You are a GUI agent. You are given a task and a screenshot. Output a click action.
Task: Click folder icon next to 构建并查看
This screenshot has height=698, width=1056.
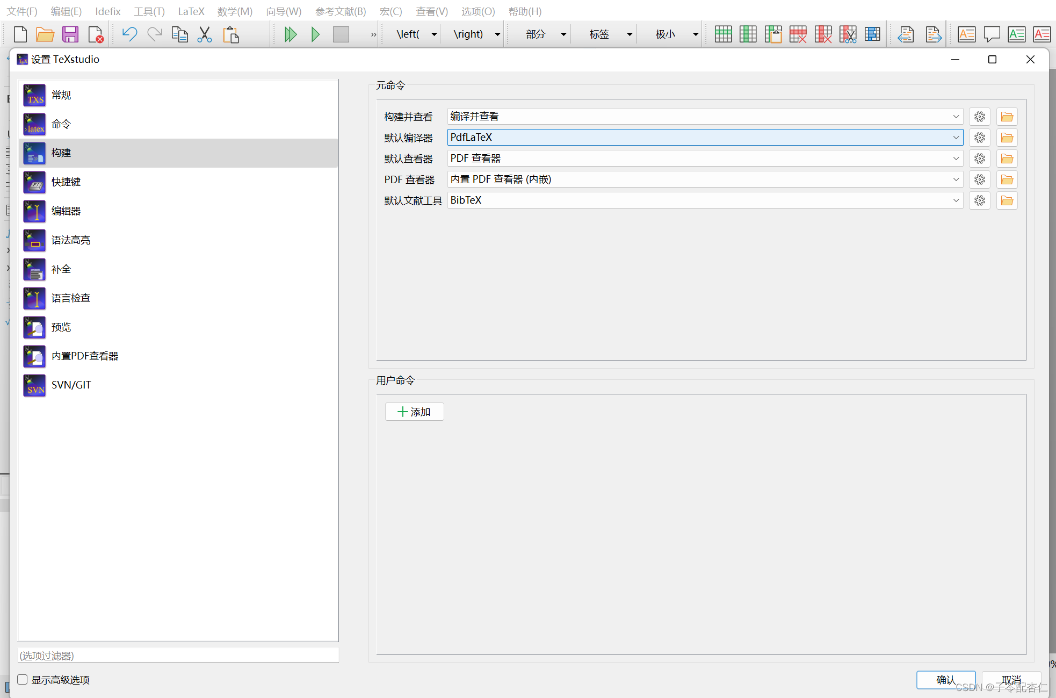[1007, 117]
